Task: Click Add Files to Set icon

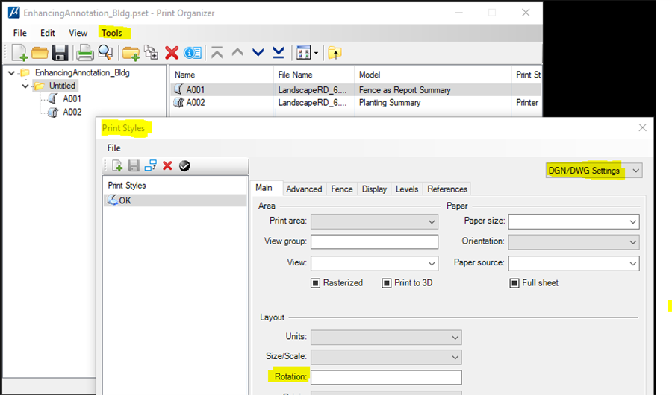Action: click(151, 53)
